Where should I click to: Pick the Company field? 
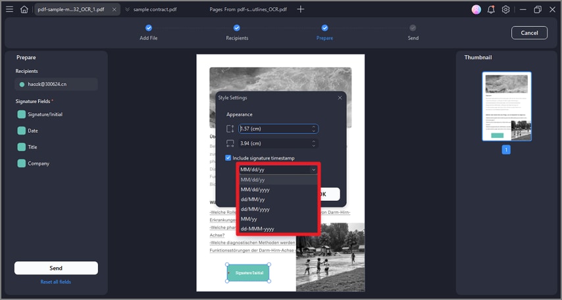click(x=34, y=163)
